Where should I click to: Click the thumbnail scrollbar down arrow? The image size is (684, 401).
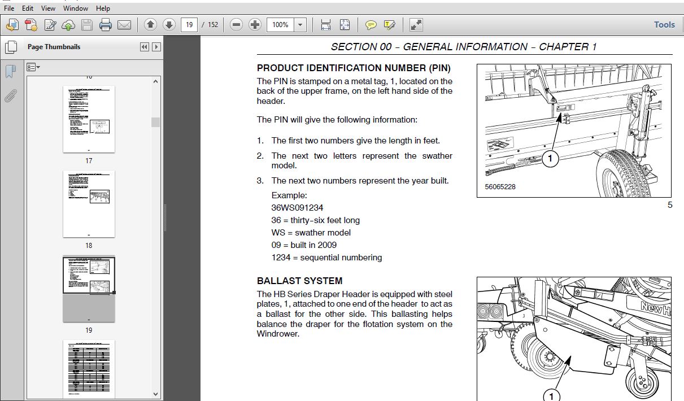coord(155,394)
